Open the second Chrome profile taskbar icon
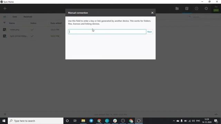Screen dimensions: 221x124 [x=131, y=121]
